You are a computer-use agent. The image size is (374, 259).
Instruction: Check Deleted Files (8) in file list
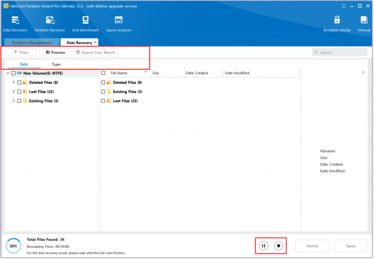(x=103, y=83)
